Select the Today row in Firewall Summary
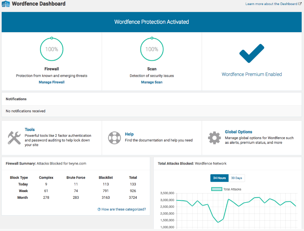 click(23, 184)
